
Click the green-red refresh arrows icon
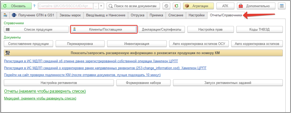176,6
